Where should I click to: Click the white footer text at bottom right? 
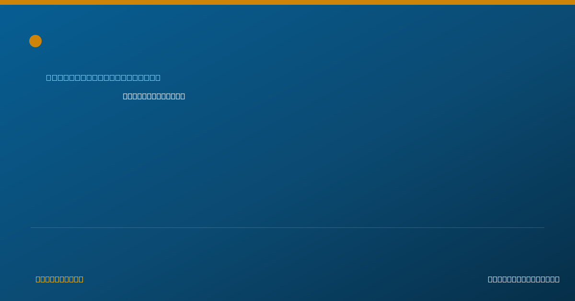524,279
